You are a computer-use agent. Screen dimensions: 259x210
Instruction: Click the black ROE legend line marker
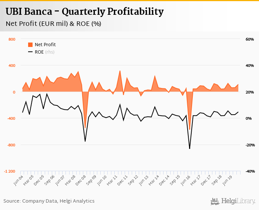point(30,52)
